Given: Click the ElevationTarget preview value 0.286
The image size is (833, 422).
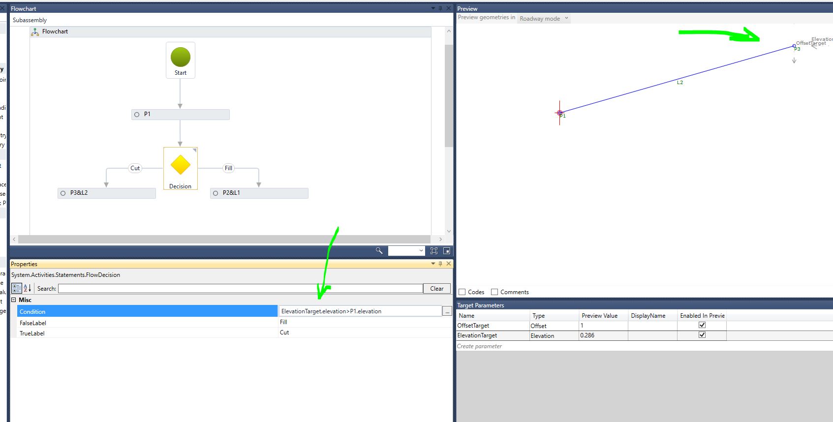Looking at the screenshot, I should 603,335.
